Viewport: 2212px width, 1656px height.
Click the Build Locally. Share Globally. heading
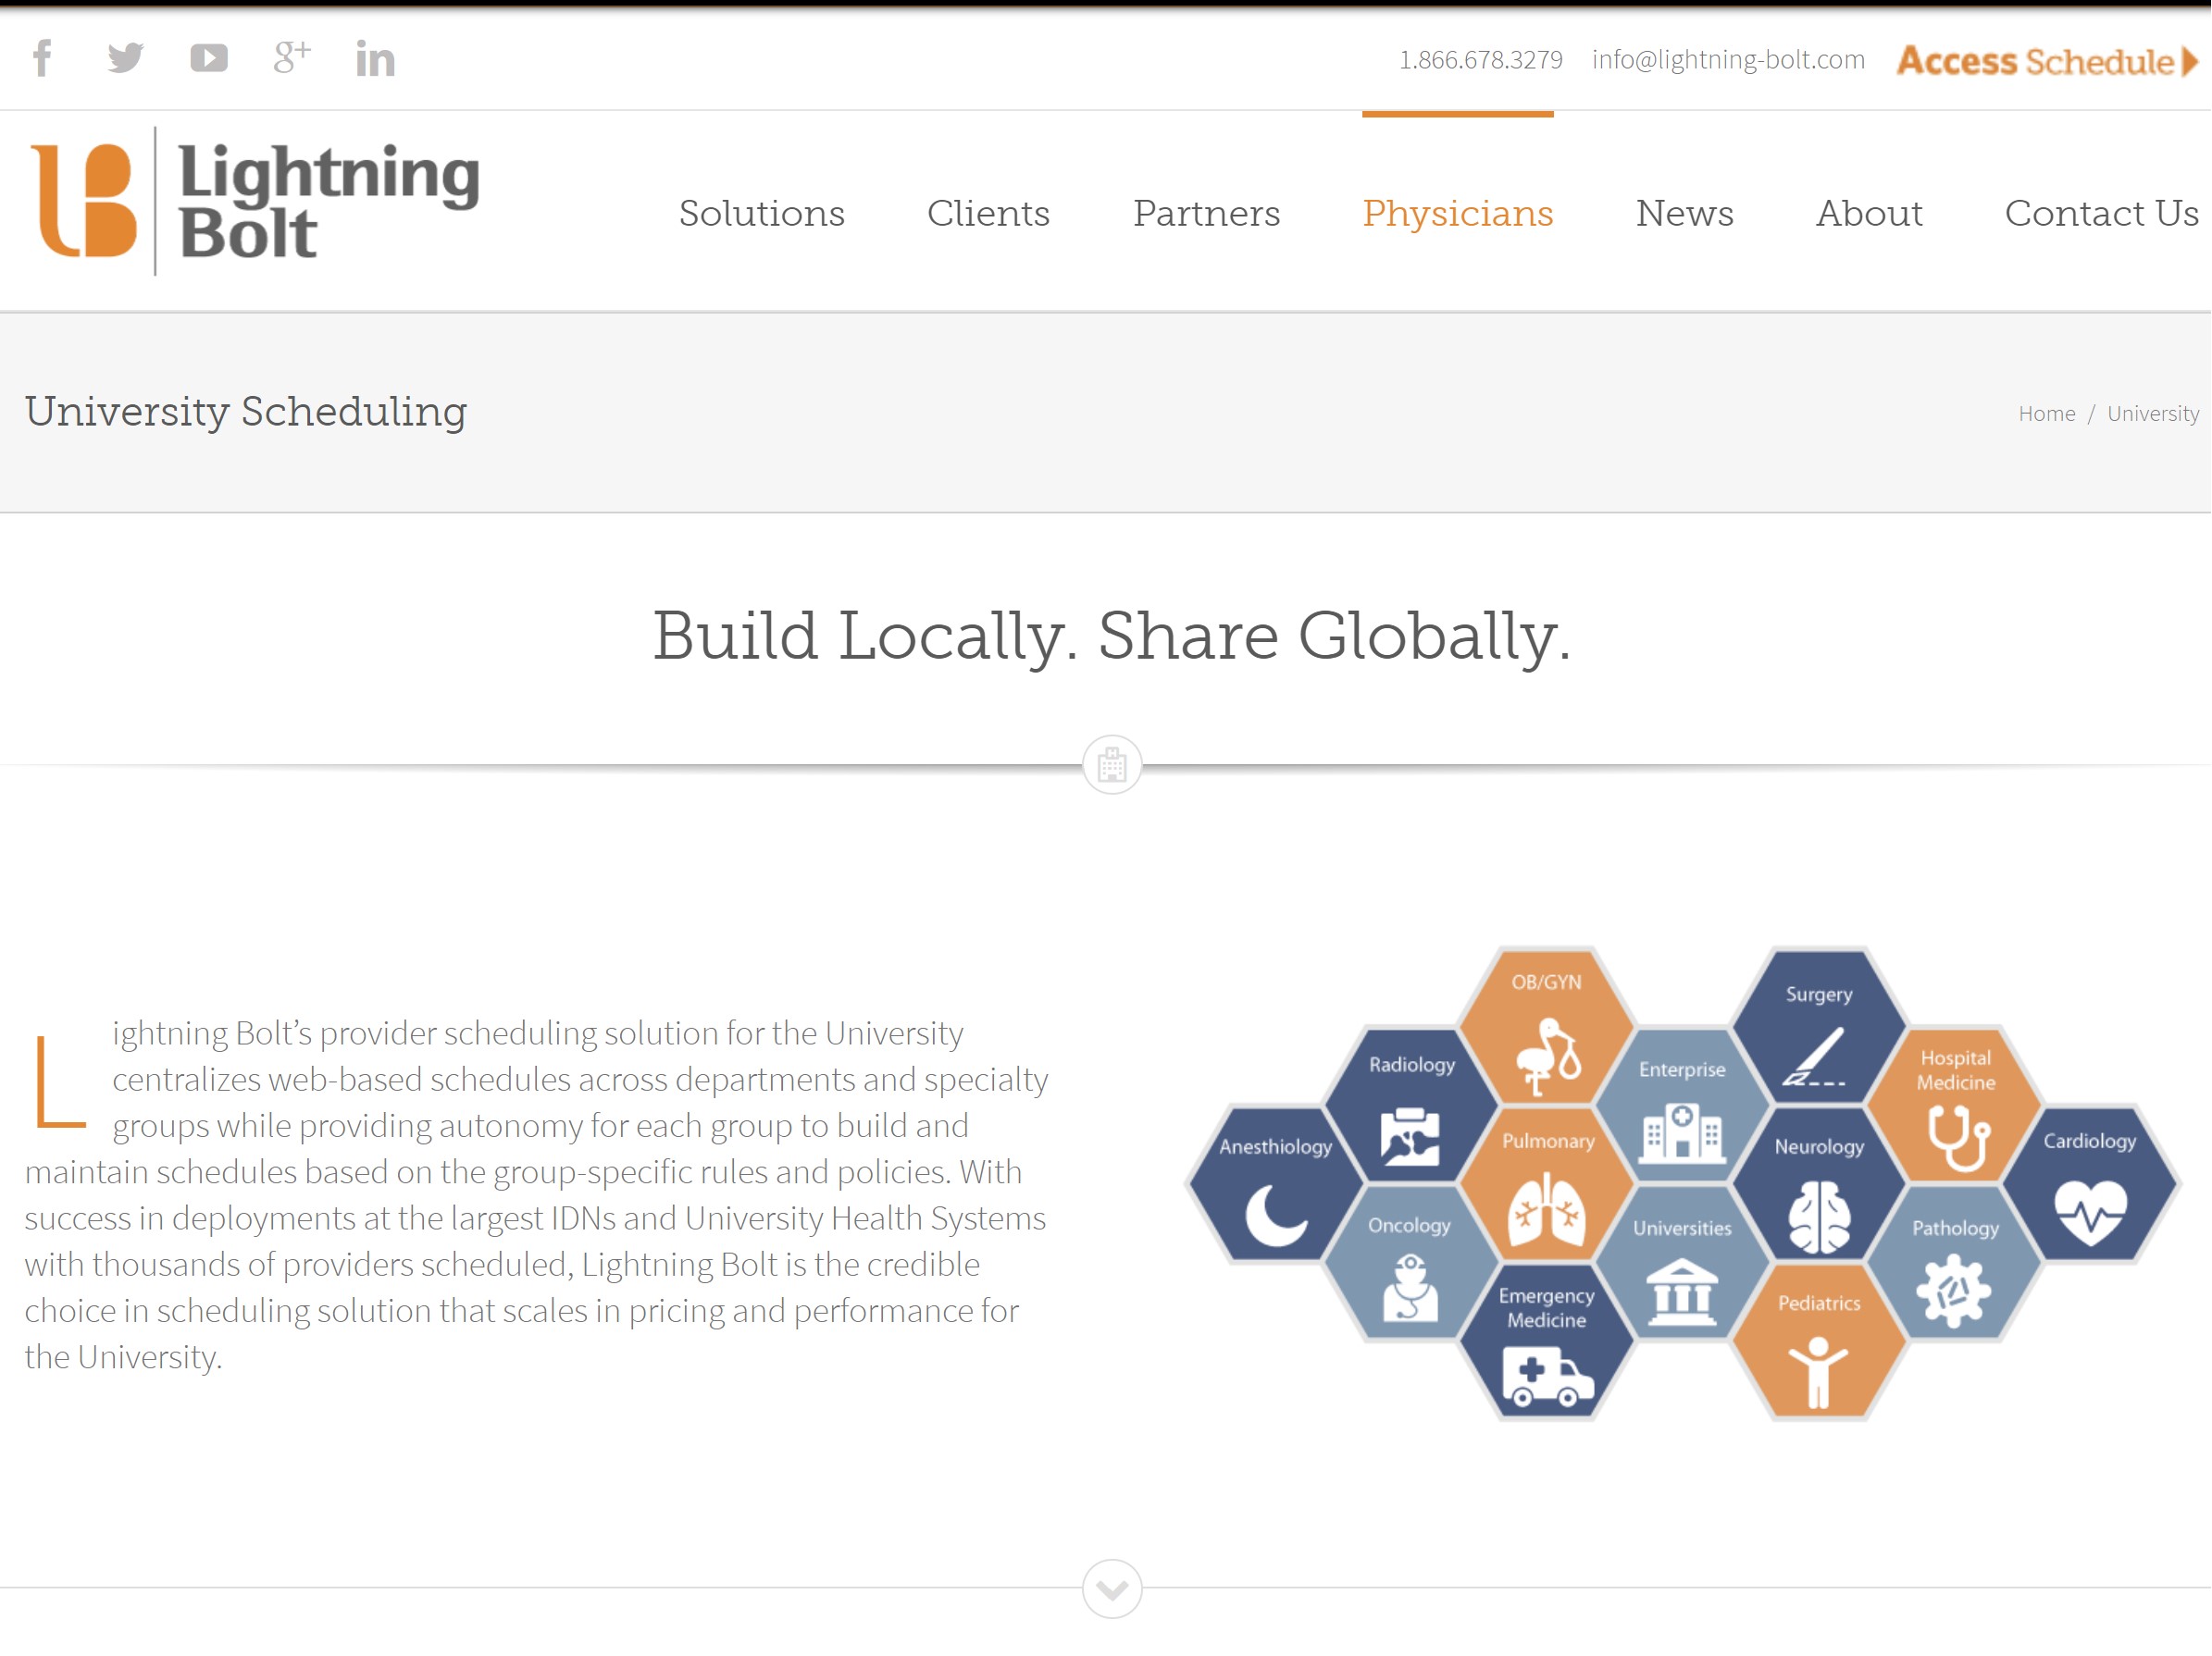pos(1111,636)
